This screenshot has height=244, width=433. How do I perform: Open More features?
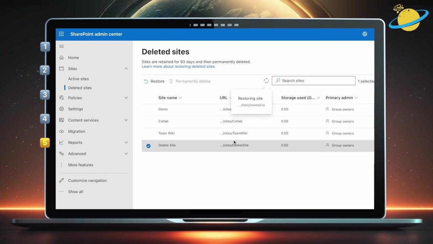81,165
